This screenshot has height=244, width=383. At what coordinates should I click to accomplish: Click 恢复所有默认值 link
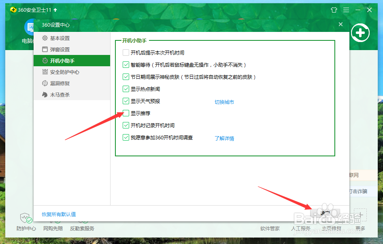(x=59, y=214)
